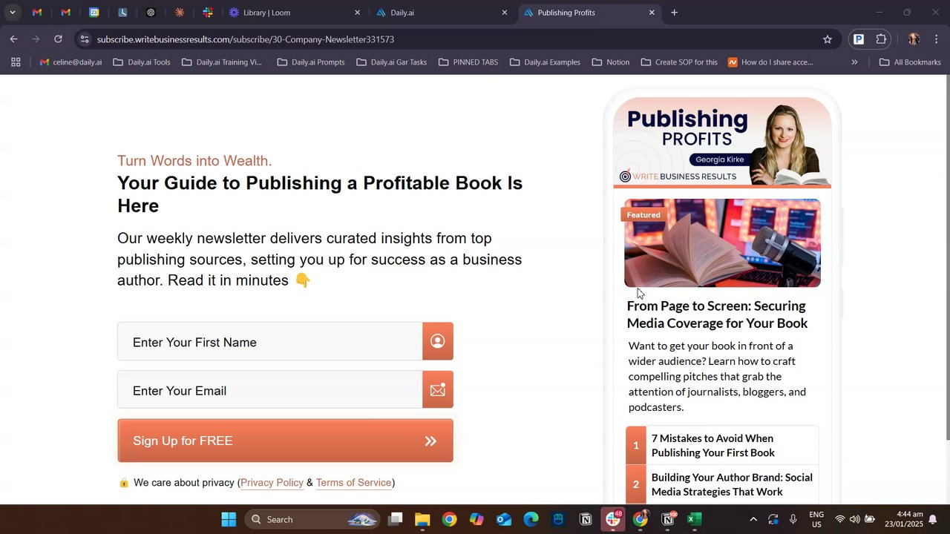Click the address bar URL
The image size is (950, 534).
point(245,39)
